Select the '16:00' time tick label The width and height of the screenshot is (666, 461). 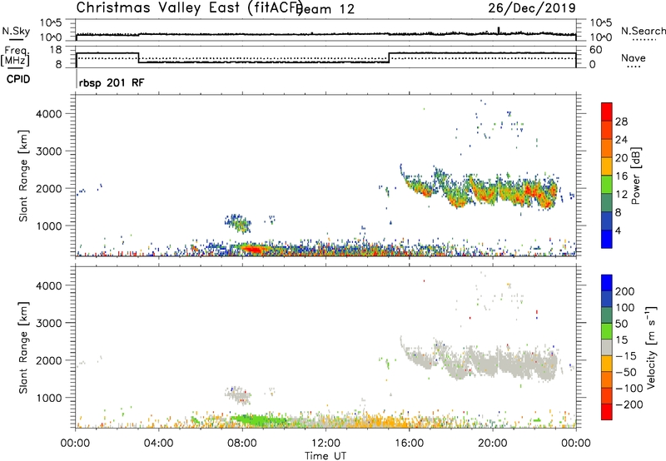tap(409, 444)
